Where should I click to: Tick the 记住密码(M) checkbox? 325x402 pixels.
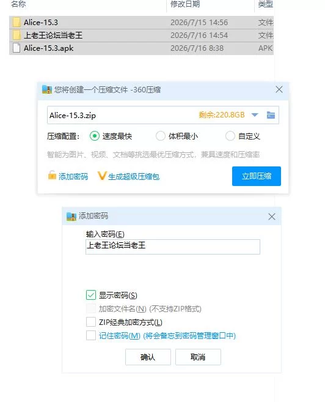pyautogui.click(x=91, y=335)
